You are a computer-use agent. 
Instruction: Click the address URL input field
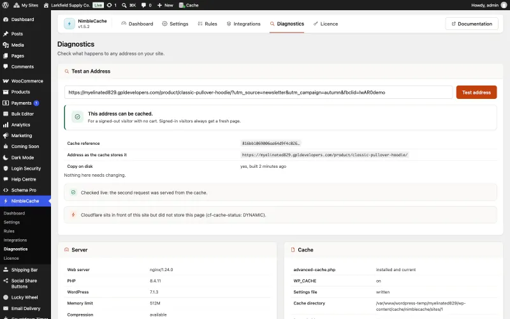258,93
